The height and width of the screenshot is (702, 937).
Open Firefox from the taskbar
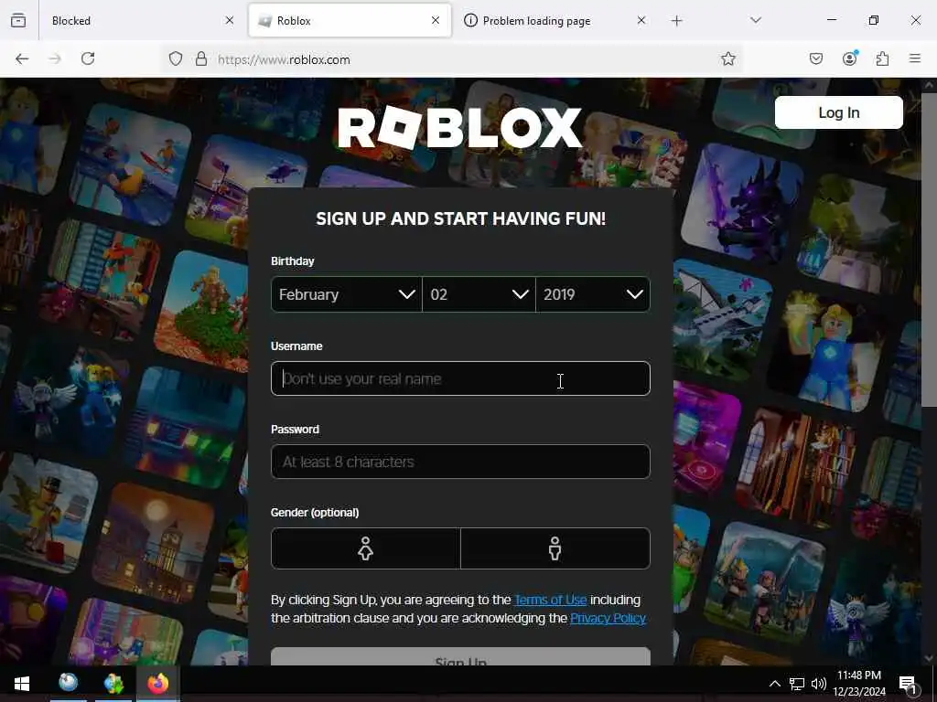pos(158,684)
